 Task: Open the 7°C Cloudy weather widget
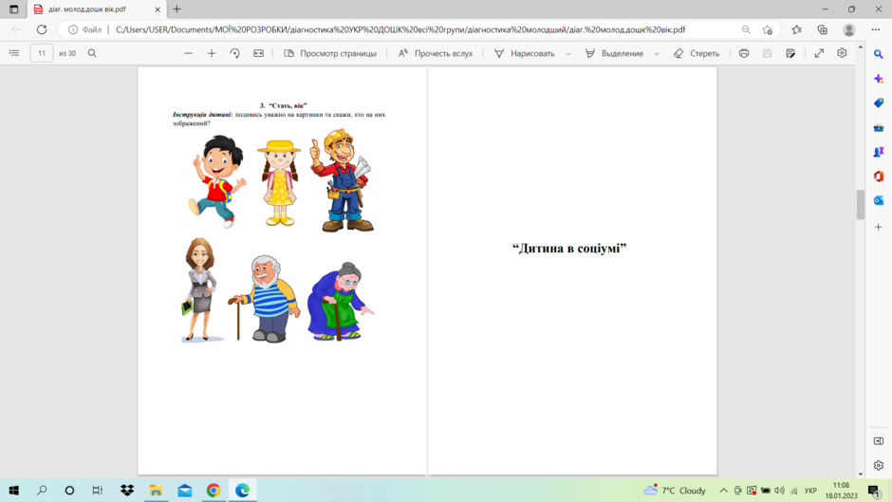click(674, 490)
